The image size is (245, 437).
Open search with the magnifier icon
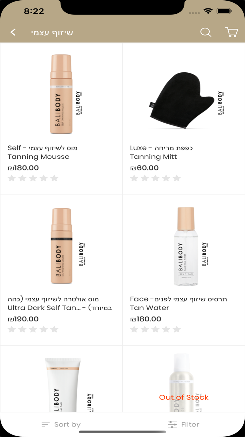(x=206, y=32)
